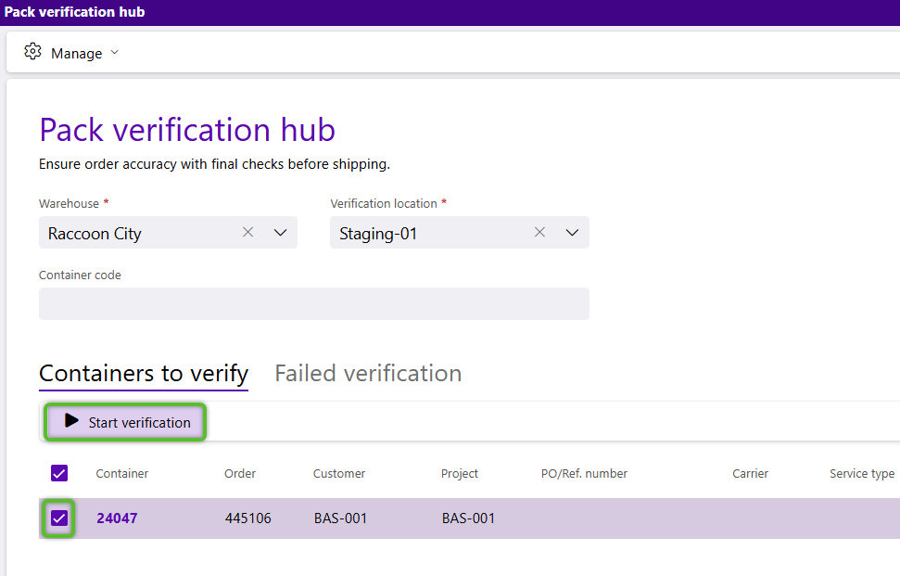Image resolution: width=900 pixels, height=576 pixels.
Task: Select the Containers to verify tab
Action: click(x=144, y=373)
